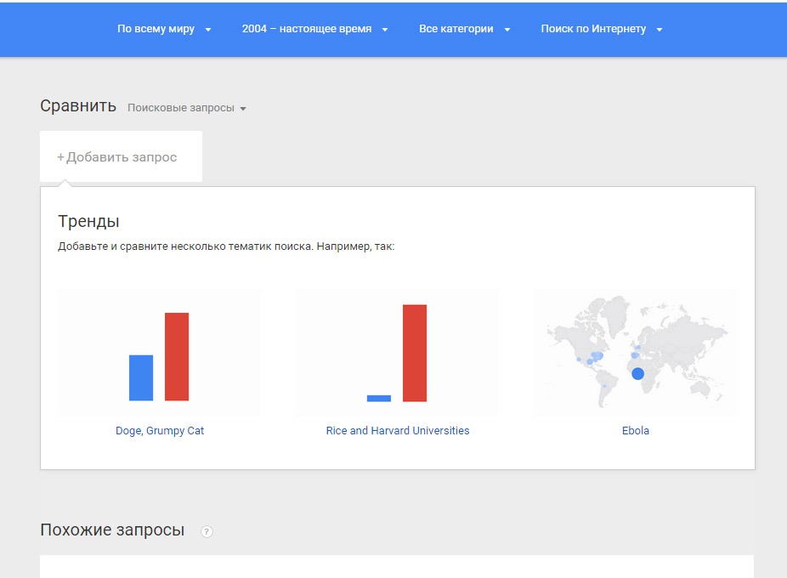
Task: Click the arrow next to 'Поисковые запросы'
Action: [x=243, y=109]
